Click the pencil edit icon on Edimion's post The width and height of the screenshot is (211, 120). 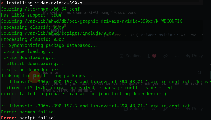click(x=165, y=109)
